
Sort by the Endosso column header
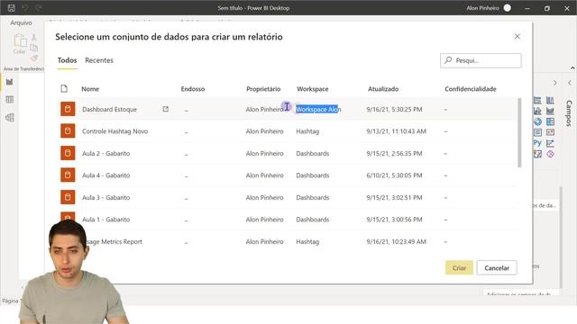(x=193, y=89)
